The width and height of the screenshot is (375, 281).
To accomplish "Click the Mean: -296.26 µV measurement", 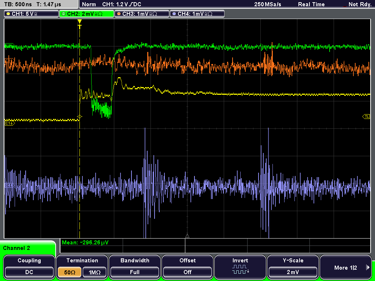I will point(85,243).
